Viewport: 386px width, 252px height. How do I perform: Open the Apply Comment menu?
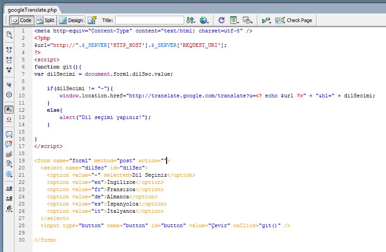pos(9,134)
